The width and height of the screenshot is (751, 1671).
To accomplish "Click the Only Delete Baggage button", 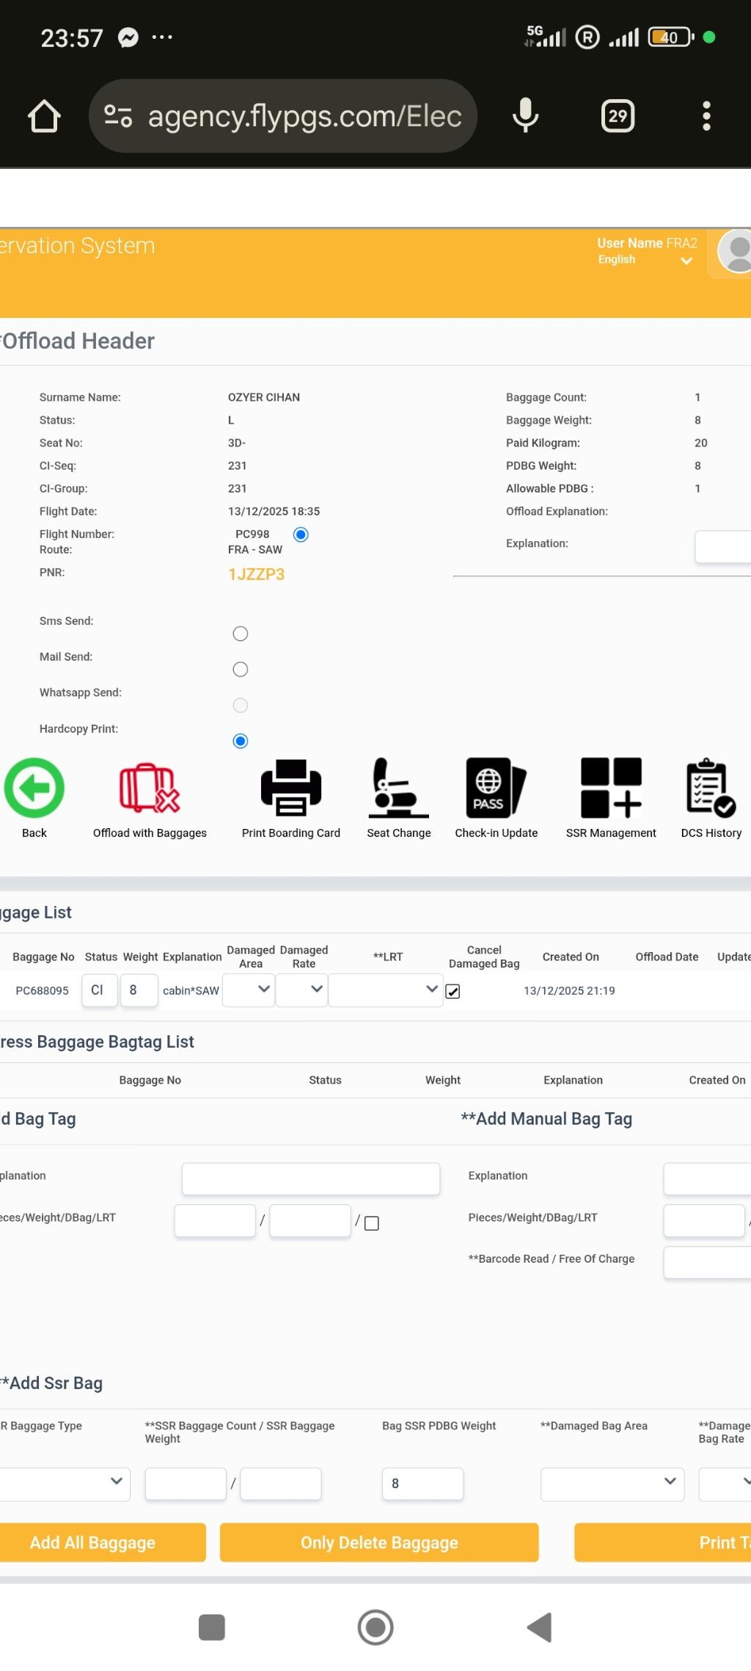I will click(379, 1543).
